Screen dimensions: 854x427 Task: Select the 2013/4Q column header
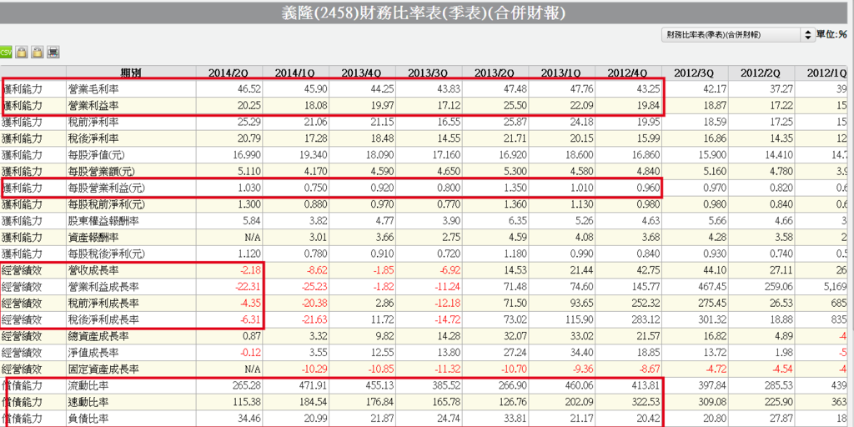(362, 73)
